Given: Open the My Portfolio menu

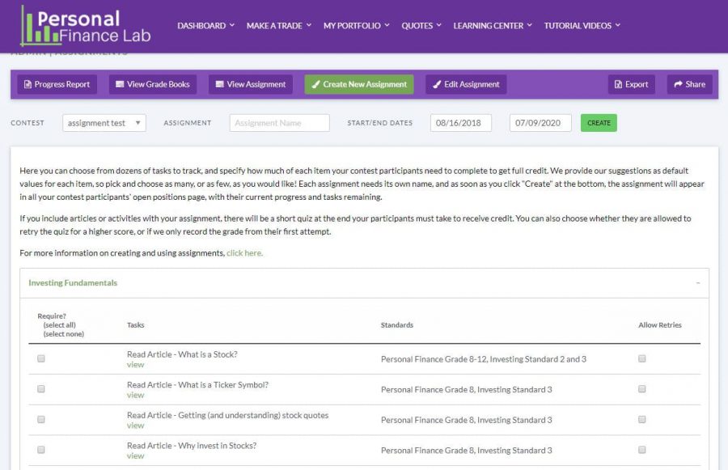Looking at the screenshot, I should coord(355,25).
